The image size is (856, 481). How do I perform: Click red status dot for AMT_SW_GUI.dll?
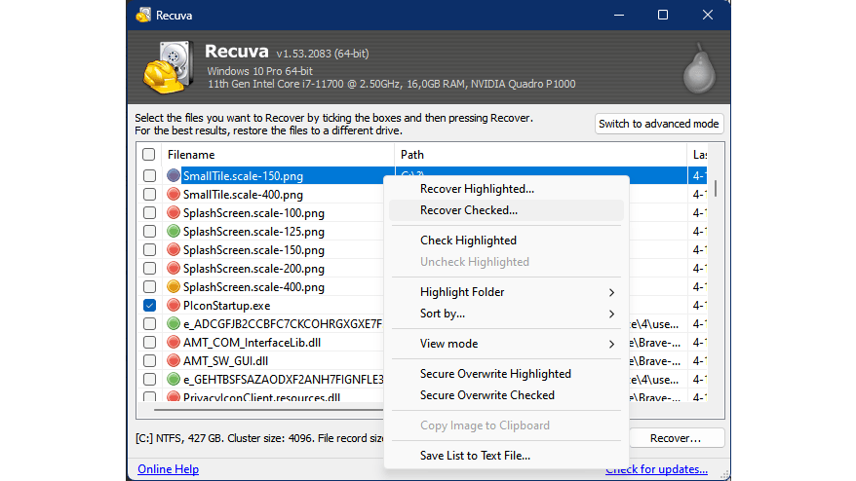coord(174,361)
